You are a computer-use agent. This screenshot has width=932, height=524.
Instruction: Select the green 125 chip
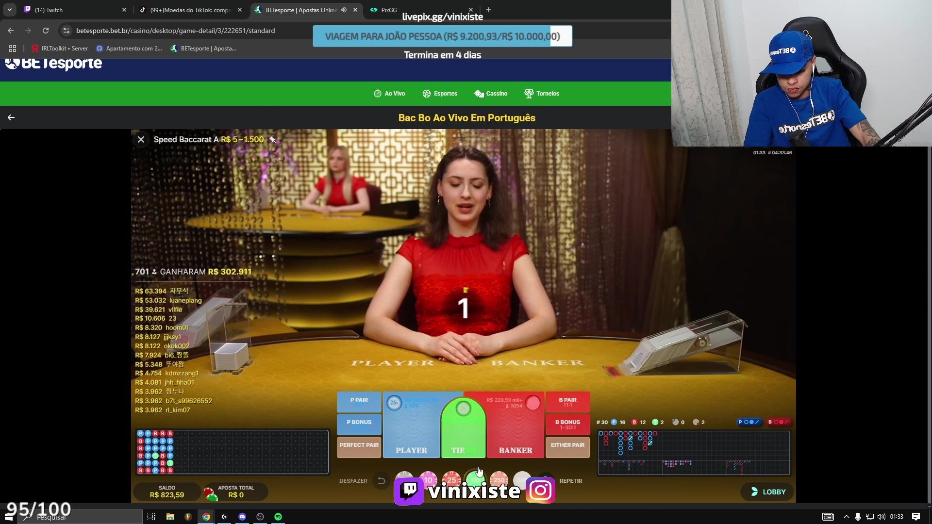[475, 479]
